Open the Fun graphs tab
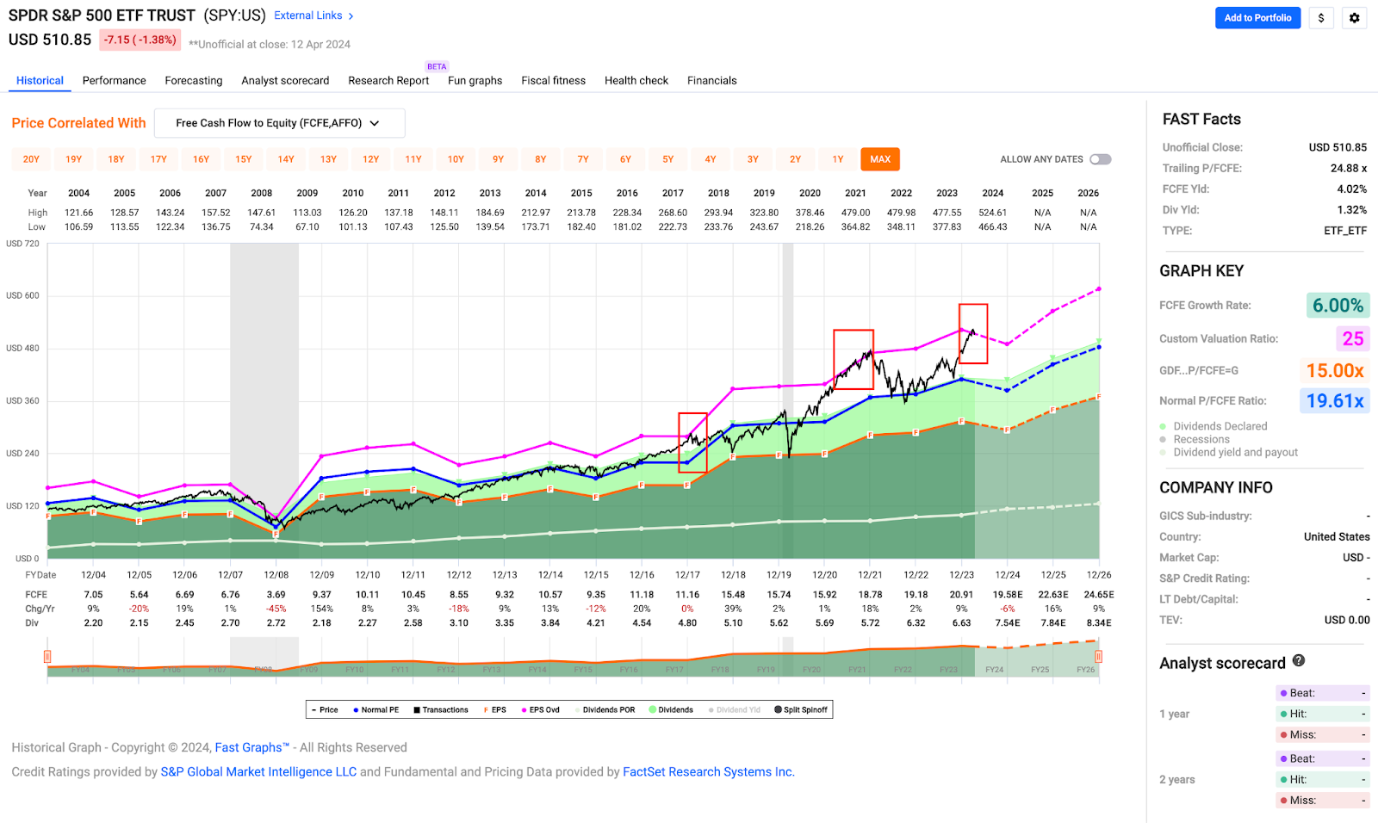1378x823 pixels. tap(475, 81)
